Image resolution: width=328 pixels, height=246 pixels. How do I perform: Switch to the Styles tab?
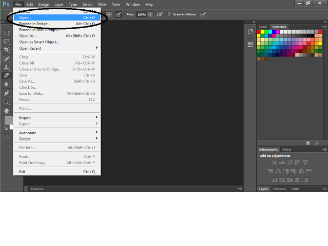287,149
